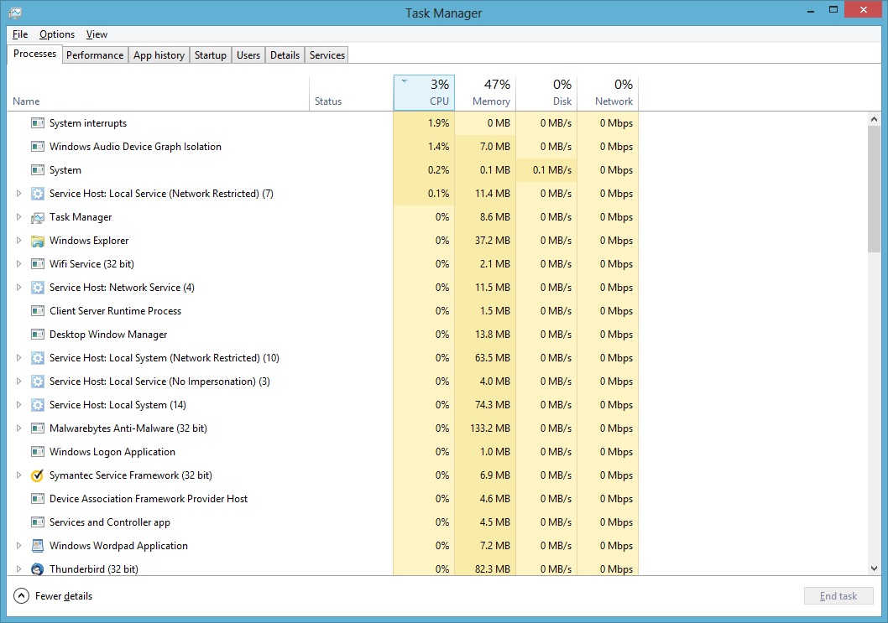Sort by the Status column header
Screen dimensions: 888x623
351,93
